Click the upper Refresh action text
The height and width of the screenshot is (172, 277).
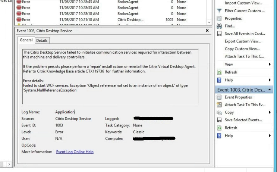(x=231, y=72)
